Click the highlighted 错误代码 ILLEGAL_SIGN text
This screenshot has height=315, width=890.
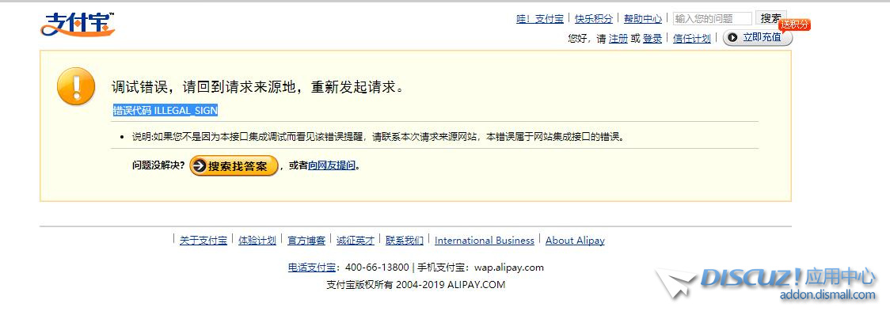(165, 111)
